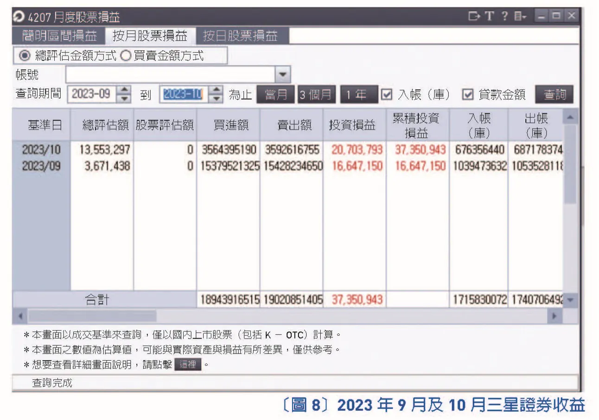Switch to the 簡明區間損益 tab
Screen dimensions: 599x420
(x=59, y=35)
